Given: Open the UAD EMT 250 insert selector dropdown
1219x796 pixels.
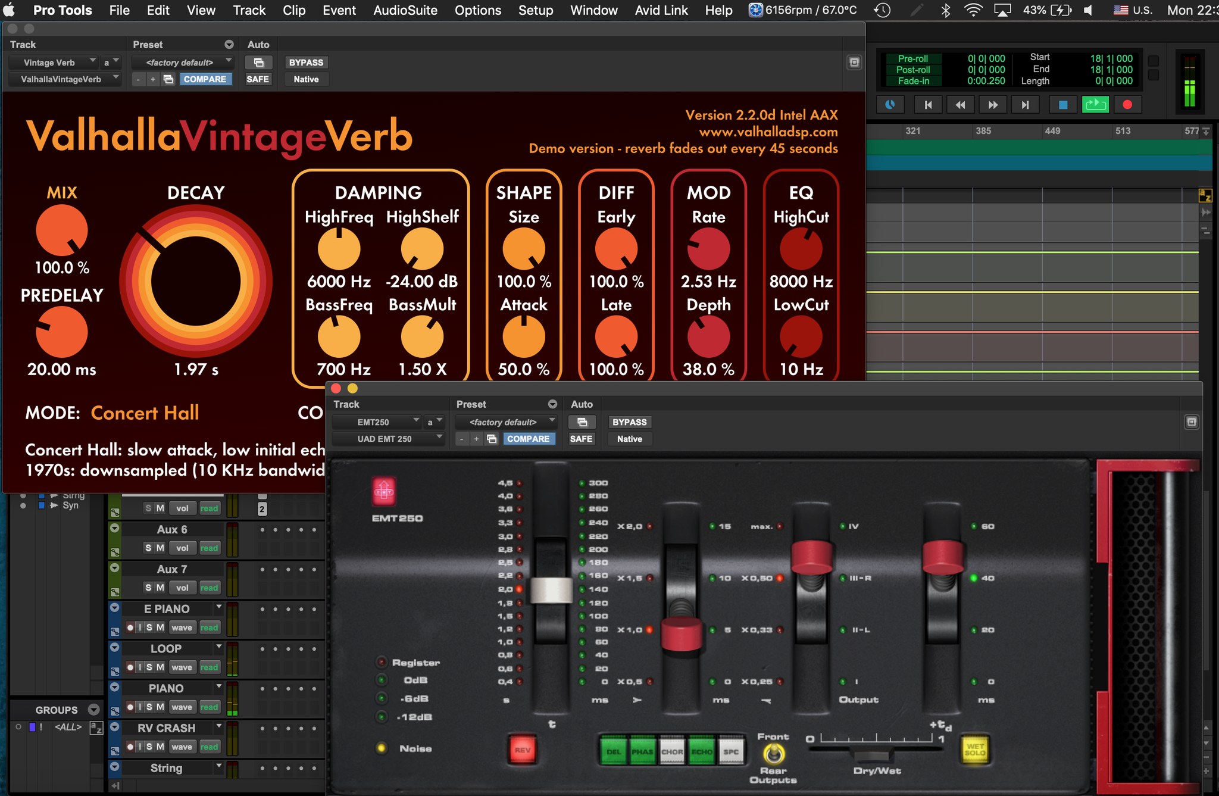Looking at the screenshot, I should pos(389,439).
